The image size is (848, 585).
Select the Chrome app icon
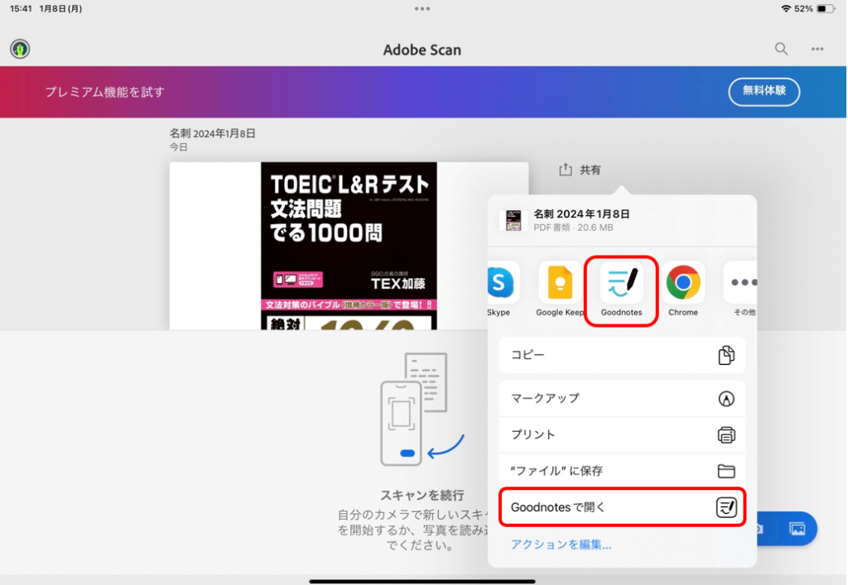pos(683,282)
